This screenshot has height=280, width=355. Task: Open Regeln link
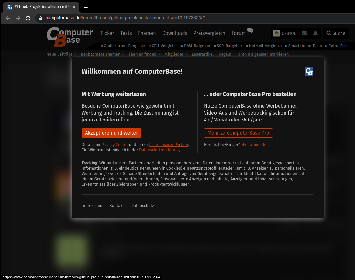[x=225, y=54]
